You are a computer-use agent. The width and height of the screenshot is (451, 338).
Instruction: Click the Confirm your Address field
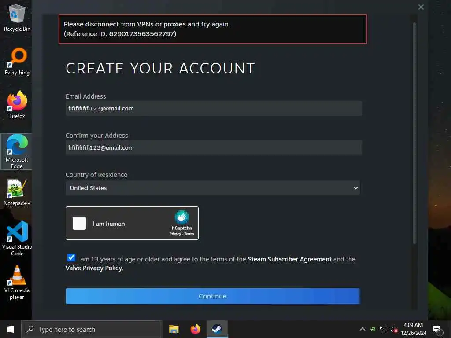[214, 148]
